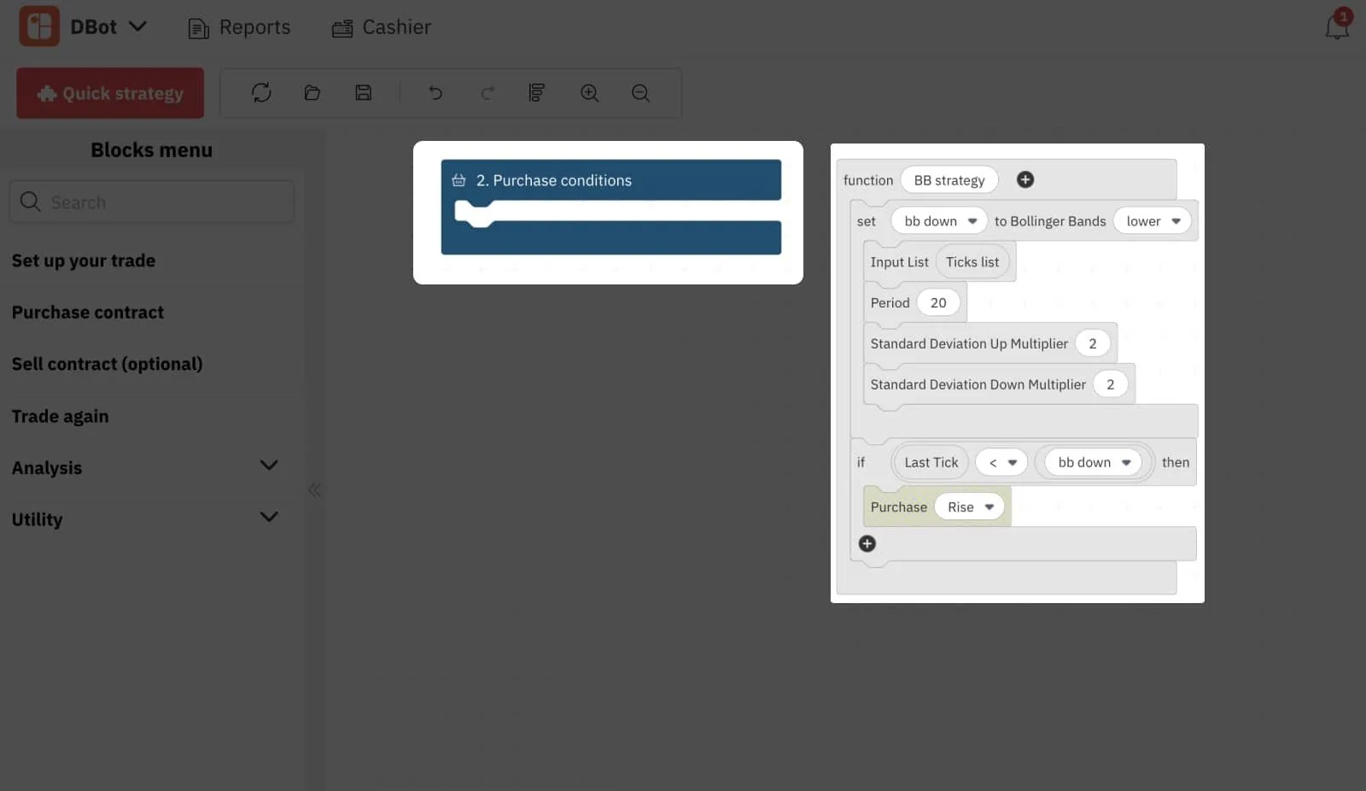Click the blocks Search field

pos(152,202)
